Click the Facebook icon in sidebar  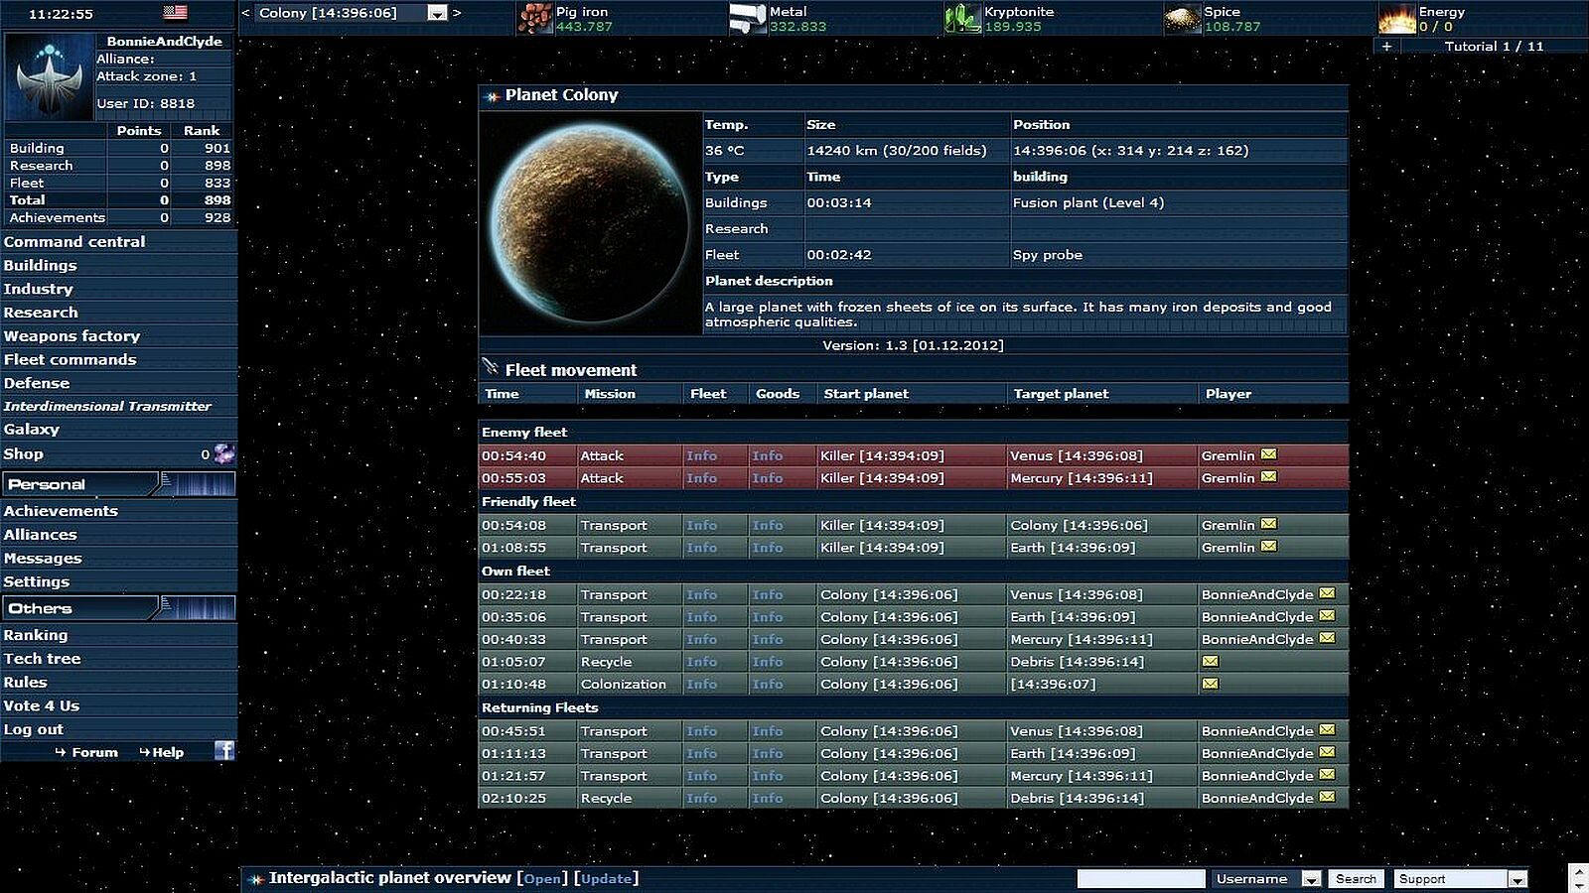click(224, 751)
